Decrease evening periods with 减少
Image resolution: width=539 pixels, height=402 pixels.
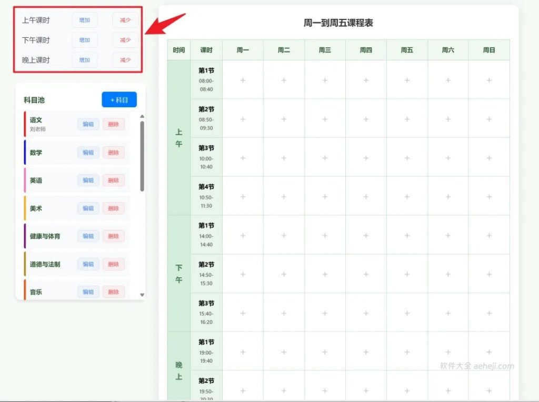point(125,60)
